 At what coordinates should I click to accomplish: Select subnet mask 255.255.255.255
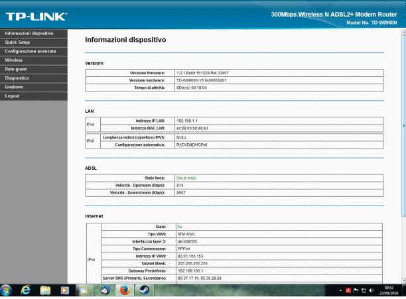coord(192,264)
